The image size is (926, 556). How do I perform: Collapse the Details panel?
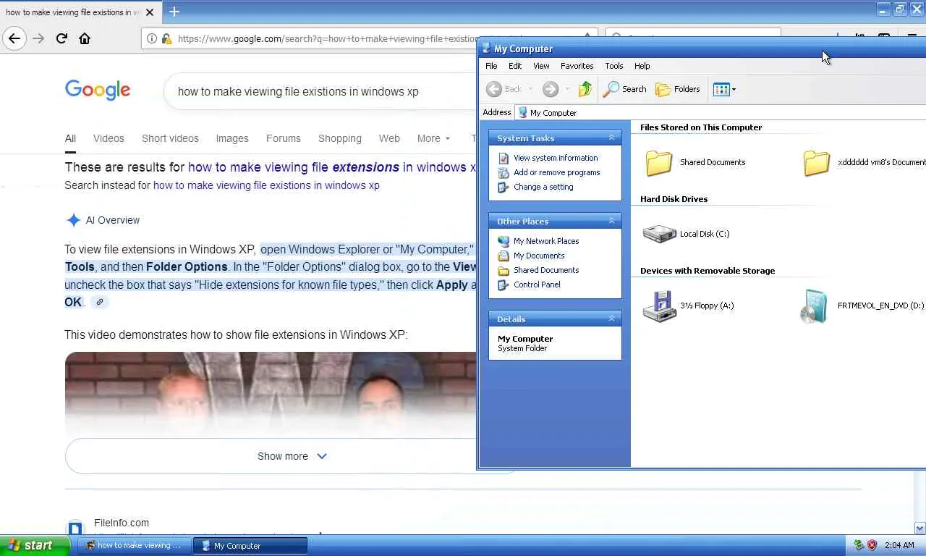[x=611, y=319]
